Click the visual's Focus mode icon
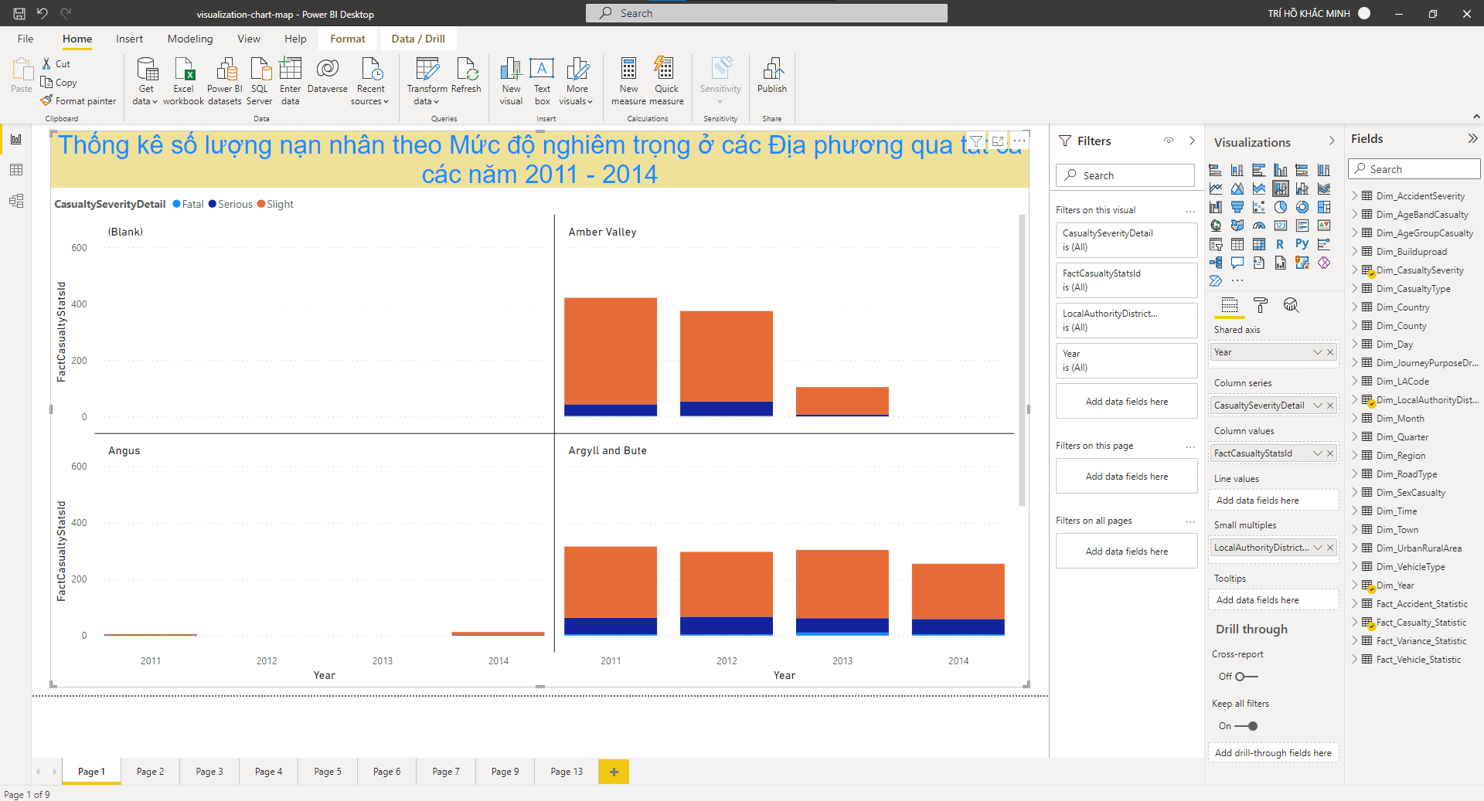This screenshot has width=1484, height=801. click(x=998, y=141)
